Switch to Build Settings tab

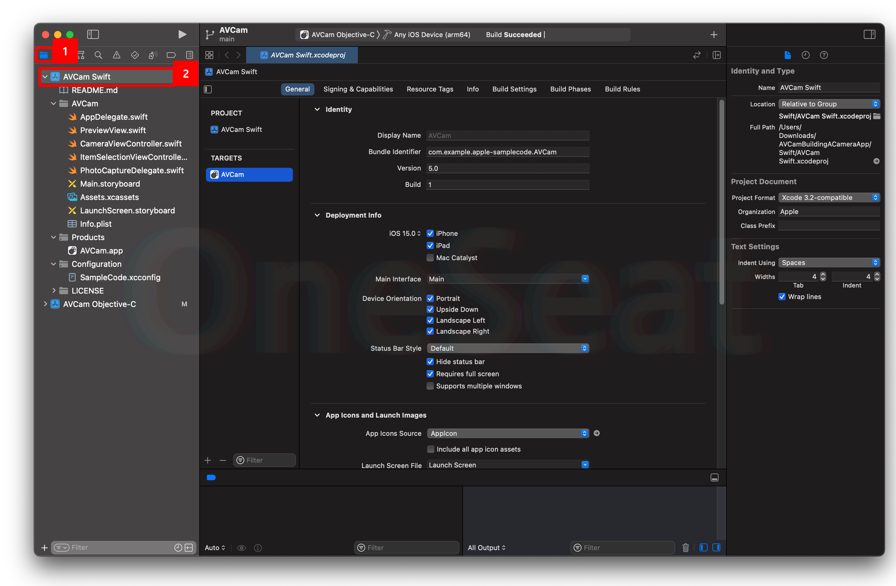tap(514, 89)
